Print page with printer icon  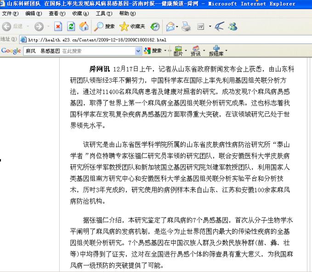186,27
